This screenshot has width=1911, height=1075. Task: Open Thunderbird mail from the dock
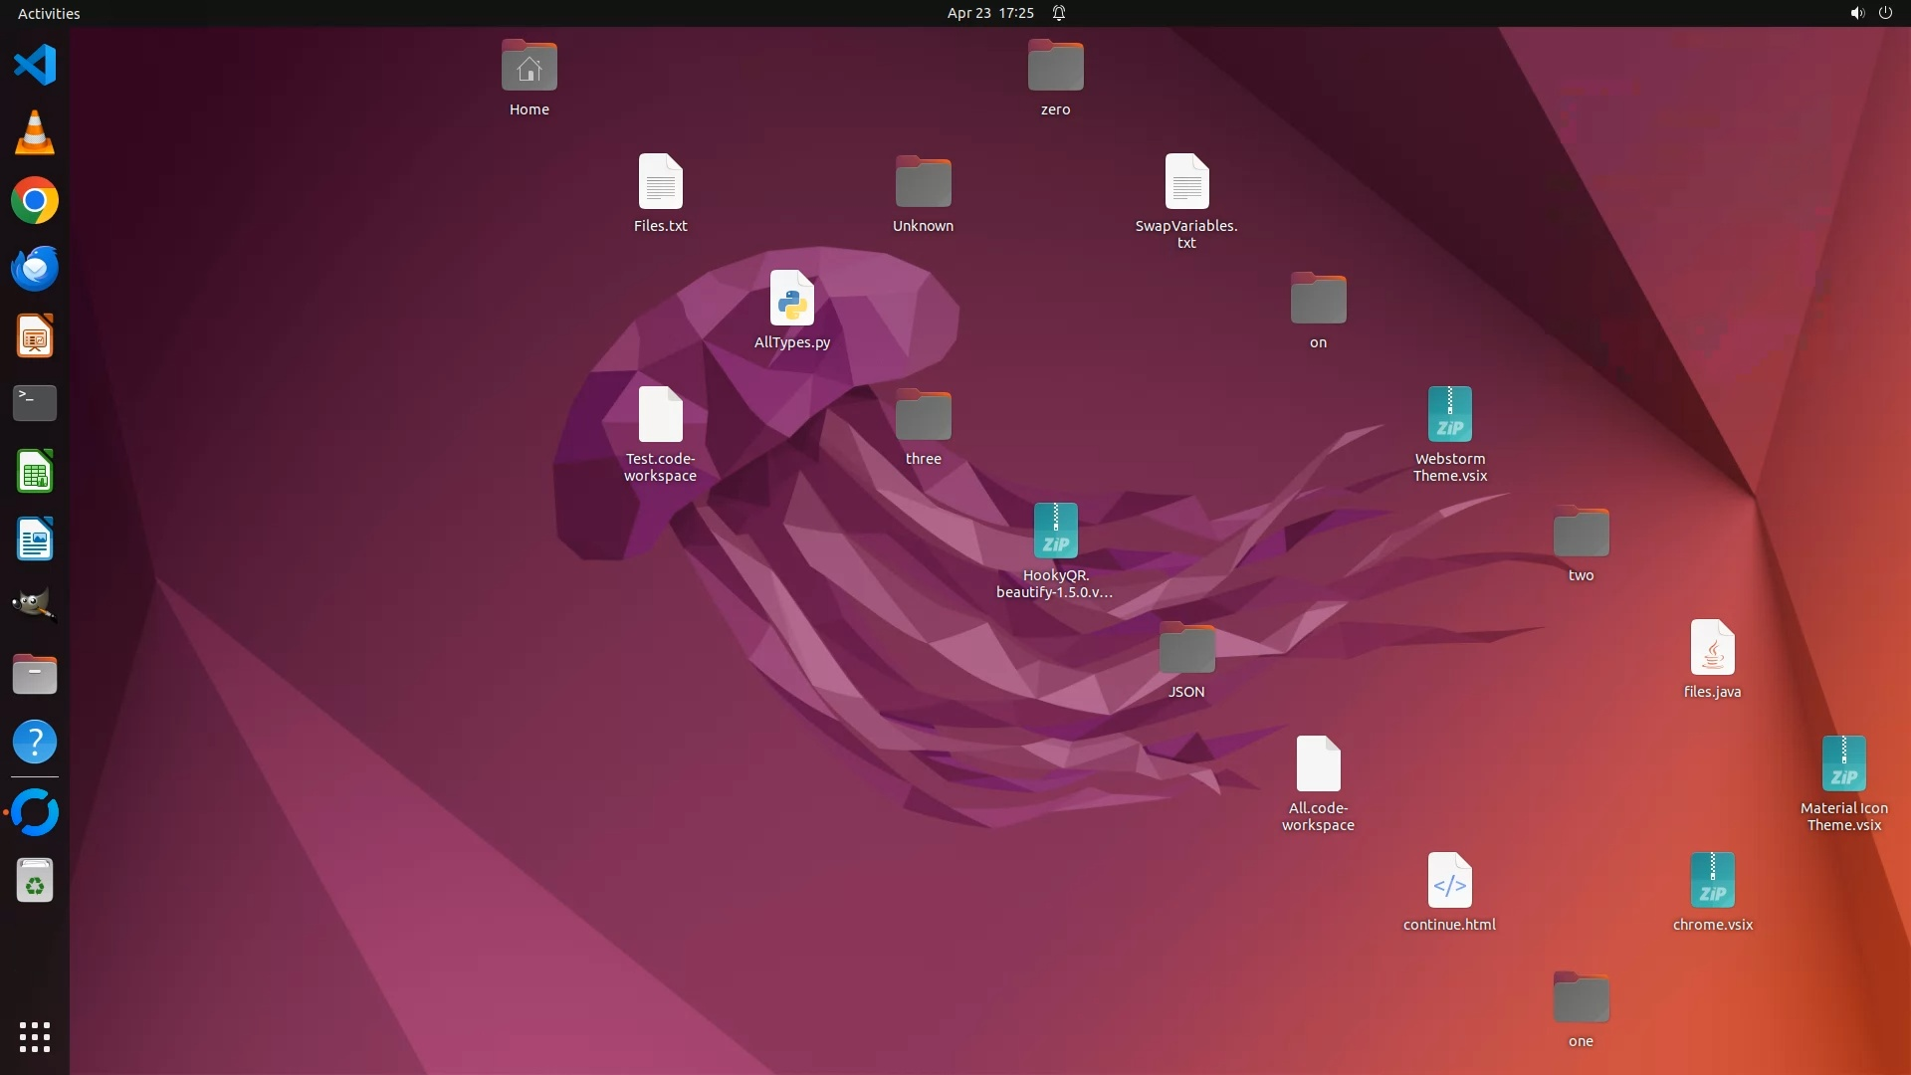tap(35, 269)
